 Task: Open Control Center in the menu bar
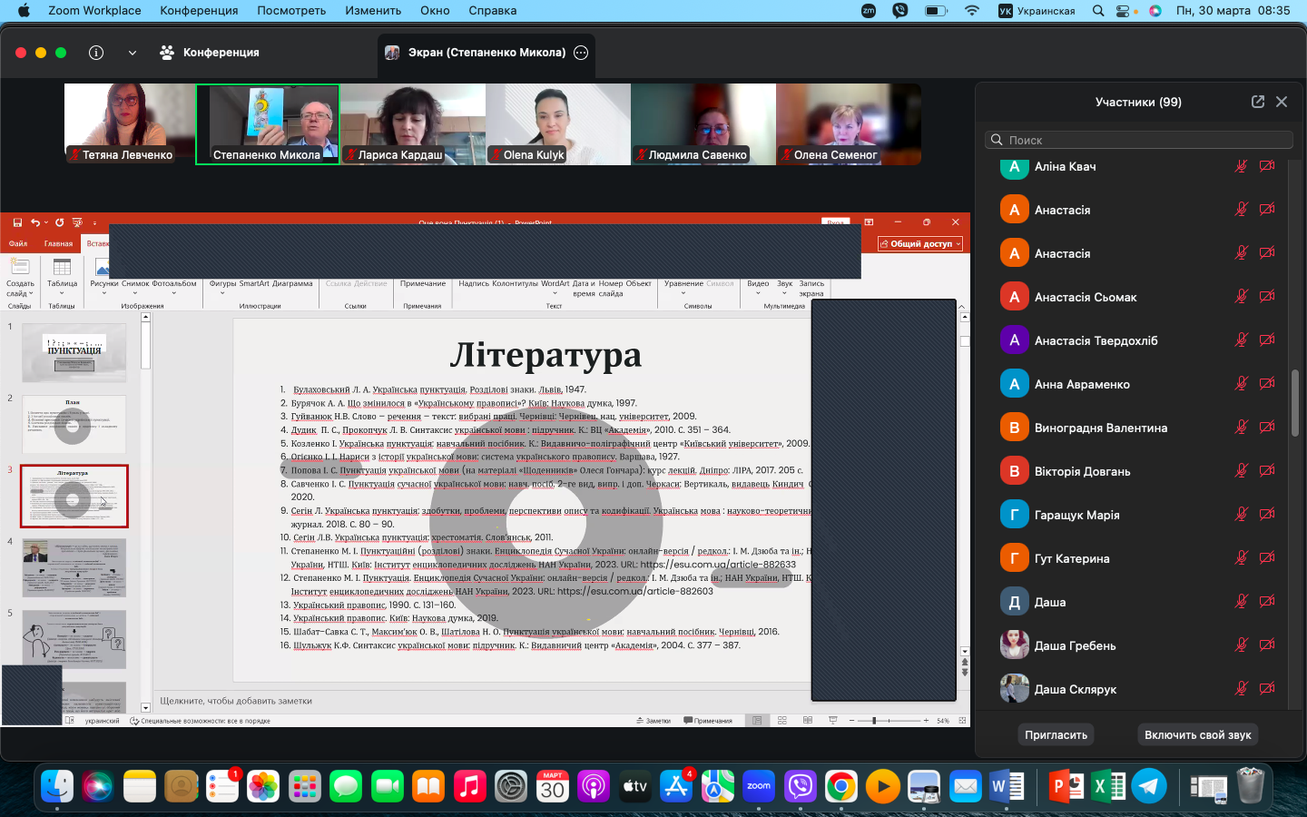[1124, 11]
